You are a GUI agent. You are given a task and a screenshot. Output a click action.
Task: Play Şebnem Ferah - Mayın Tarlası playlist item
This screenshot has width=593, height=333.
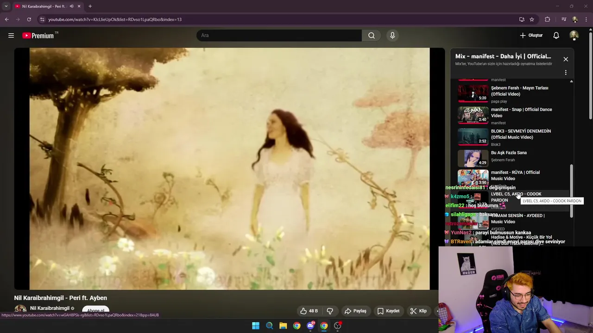tap(513, 94)
